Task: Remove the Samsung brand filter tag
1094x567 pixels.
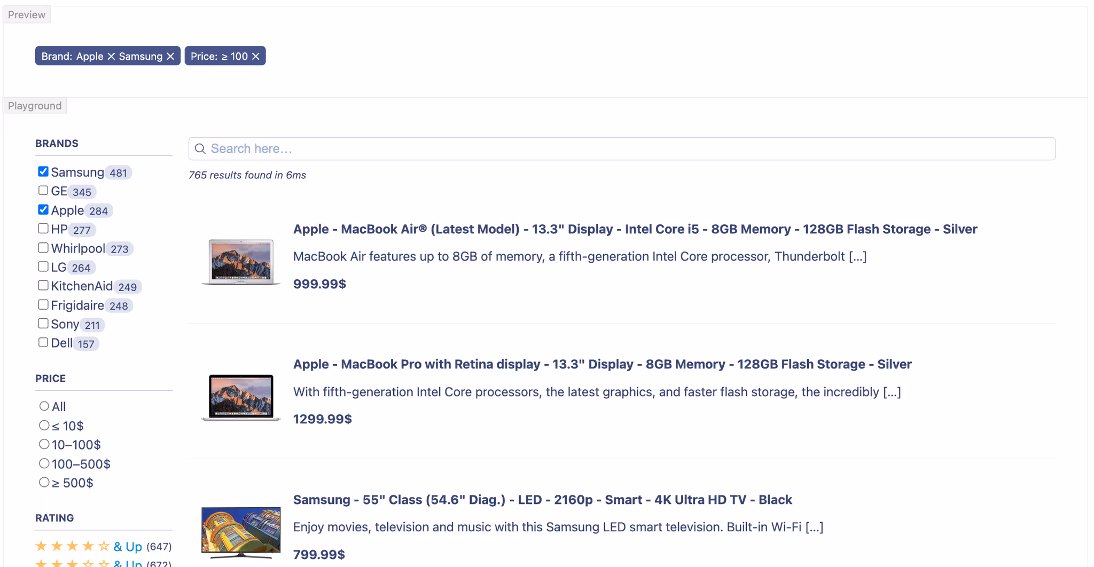Action: (x=170, y=56)
